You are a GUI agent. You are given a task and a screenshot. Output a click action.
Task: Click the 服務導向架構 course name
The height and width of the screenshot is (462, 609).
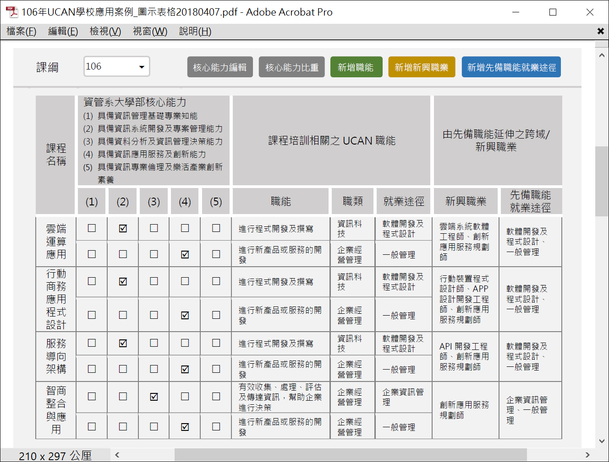(x=56, y=356)
